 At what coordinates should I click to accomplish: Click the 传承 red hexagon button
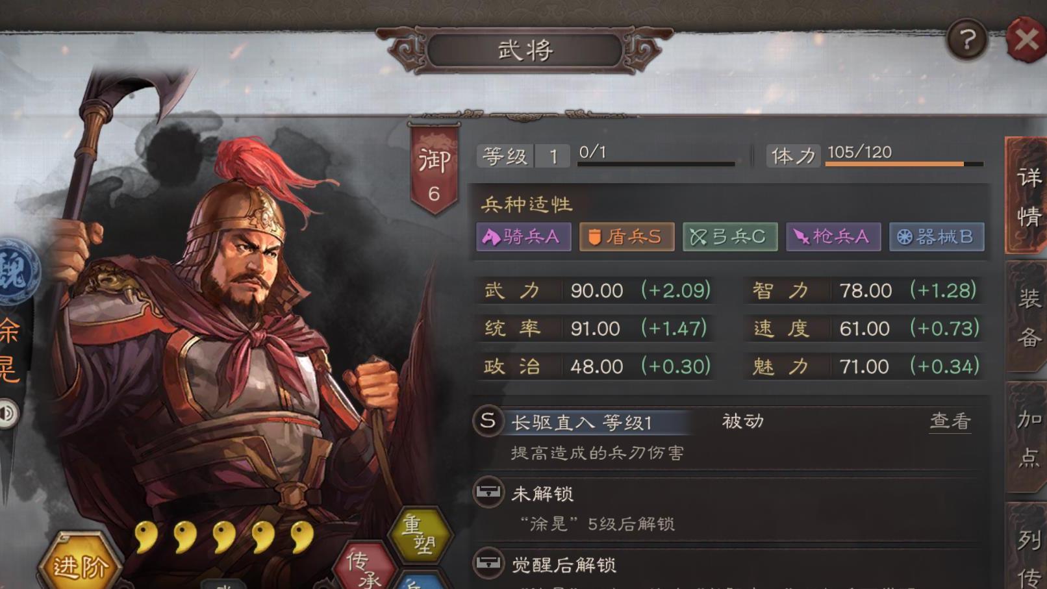(x=364, y=567)
